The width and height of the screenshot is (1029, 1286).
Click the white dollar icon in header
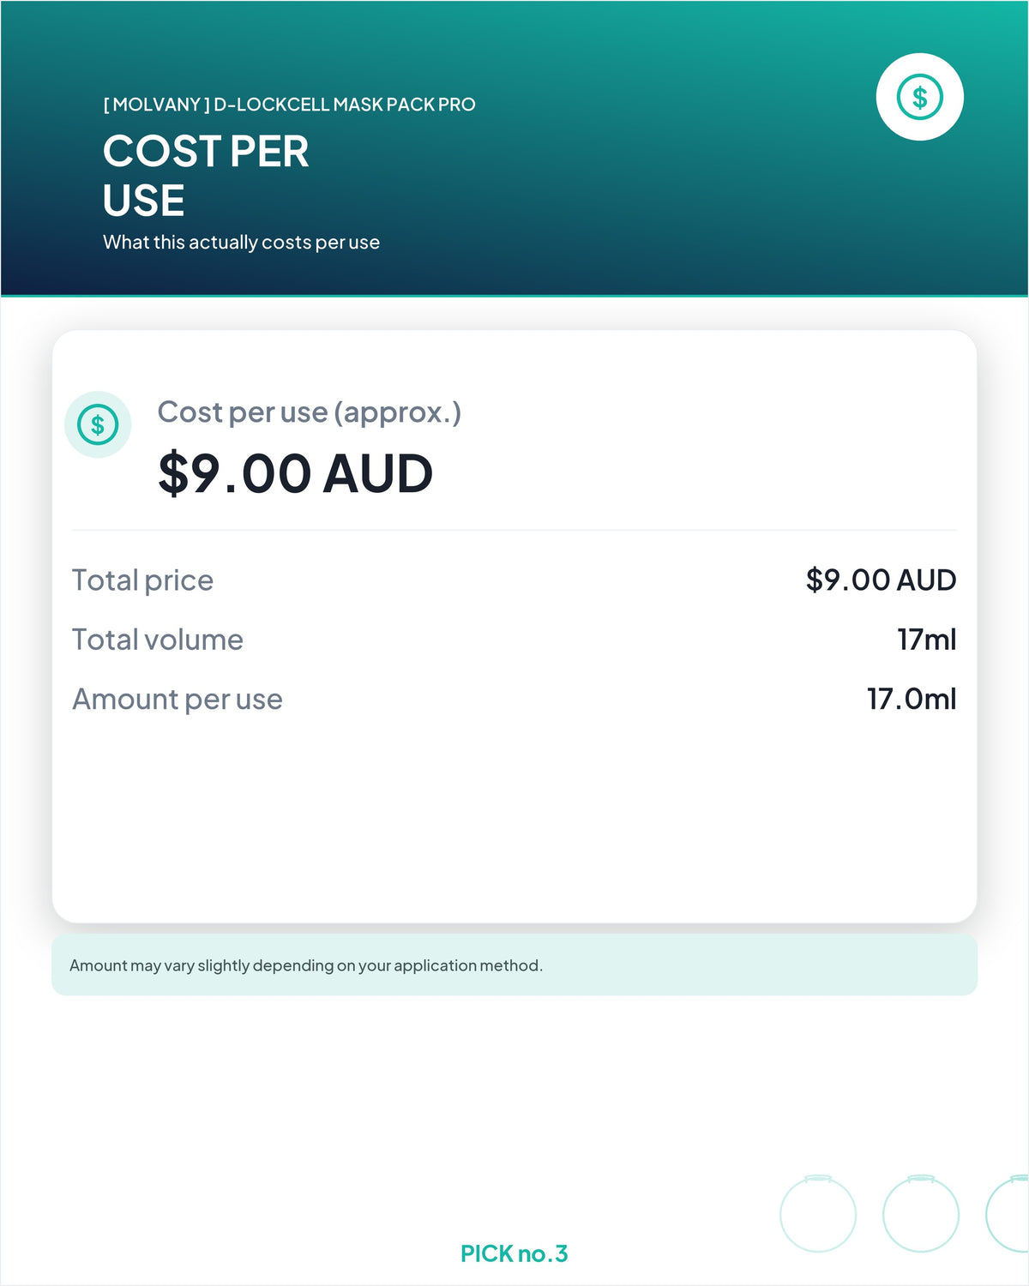pos(919,97)
